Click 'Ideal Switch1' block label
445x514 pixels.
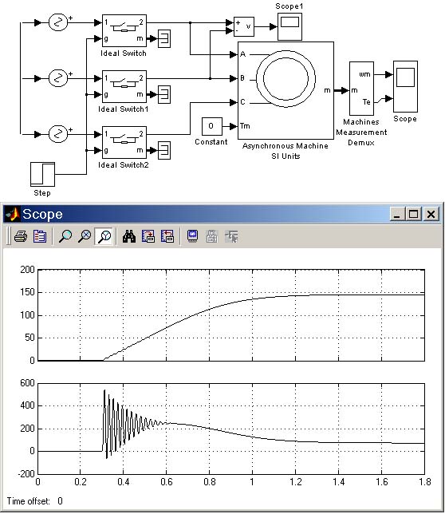pos(124,109)
